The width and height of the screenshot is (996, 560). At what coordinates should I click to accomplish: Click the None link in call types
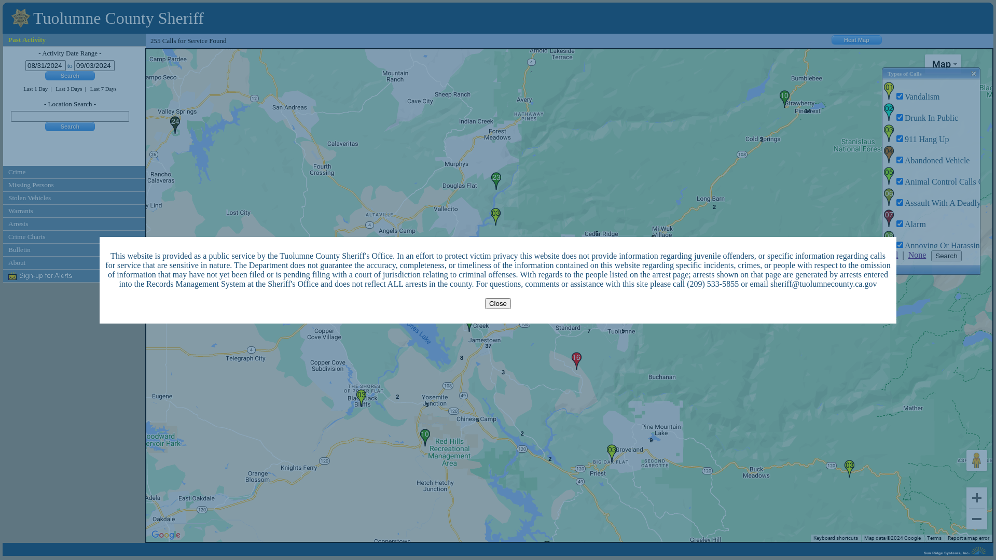click(917, 255)
